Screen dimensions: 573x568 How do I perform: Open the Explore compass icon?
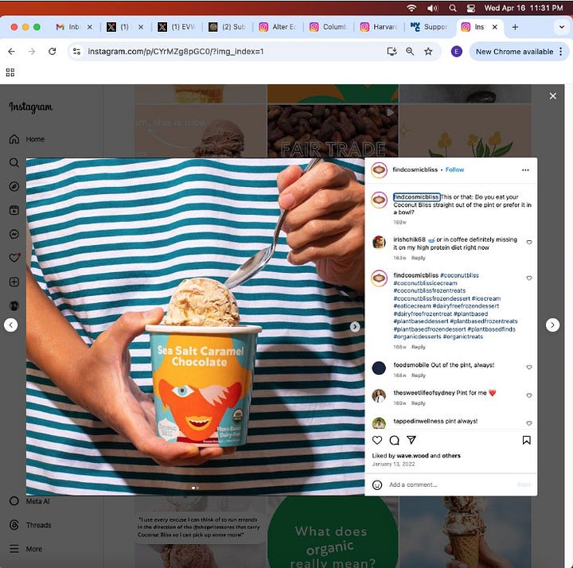[14, 187]
